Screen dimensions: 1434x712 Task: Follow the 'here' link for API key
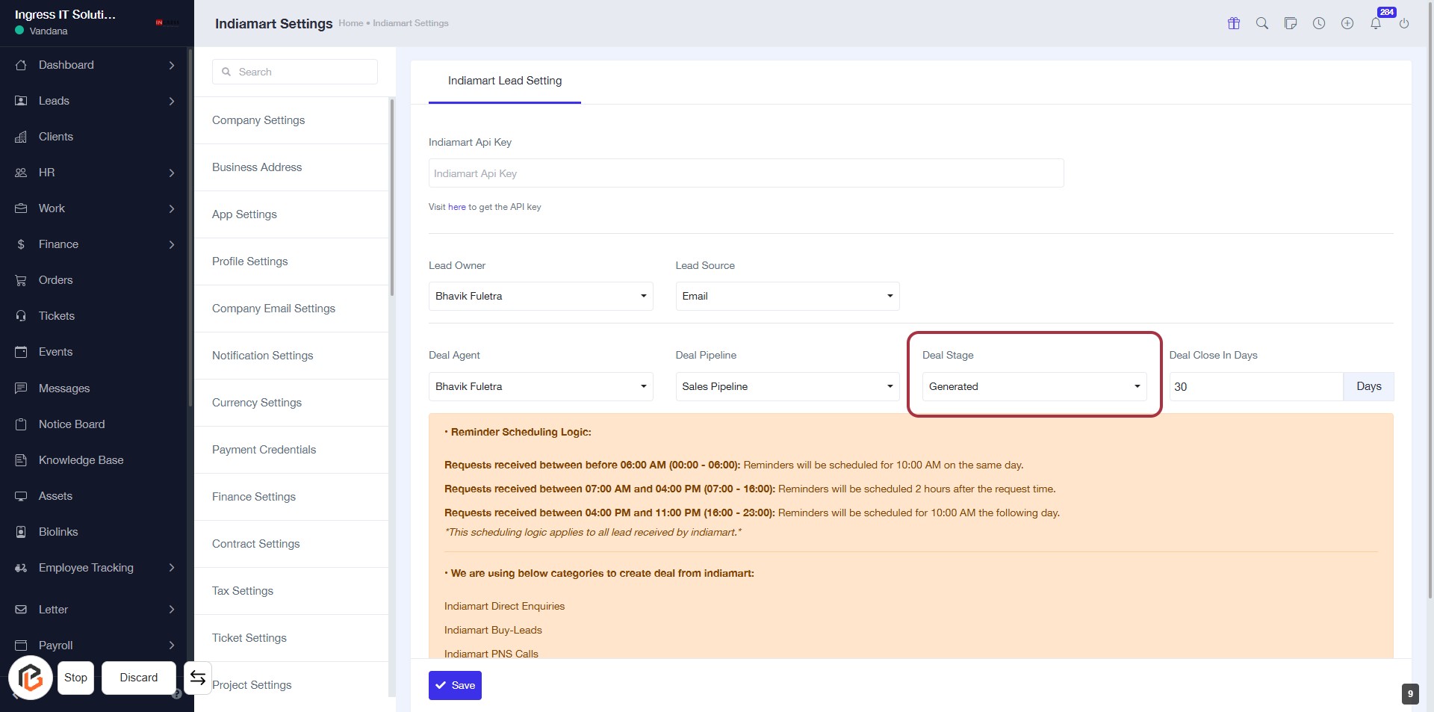click(456, 207)
